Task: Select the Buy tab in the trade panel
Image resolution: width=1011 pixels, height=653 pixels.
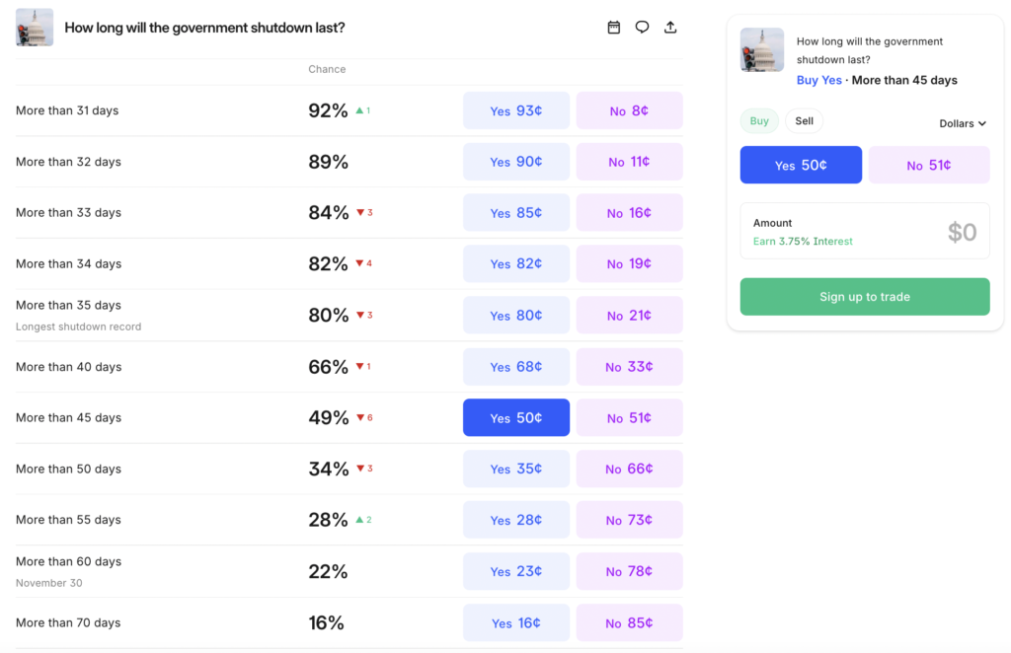Action: (x=758, y=120)
